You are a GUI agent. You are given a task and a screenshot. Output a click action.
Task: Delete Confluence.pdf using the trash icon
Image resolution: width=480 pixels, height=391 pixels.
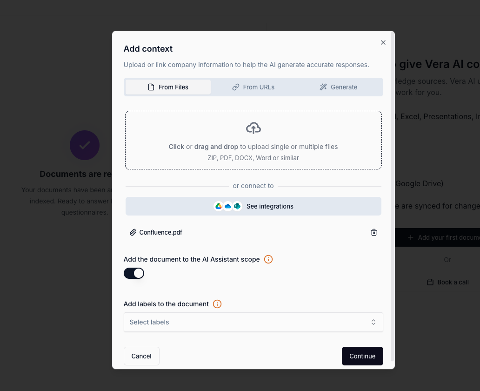point(373,232)
